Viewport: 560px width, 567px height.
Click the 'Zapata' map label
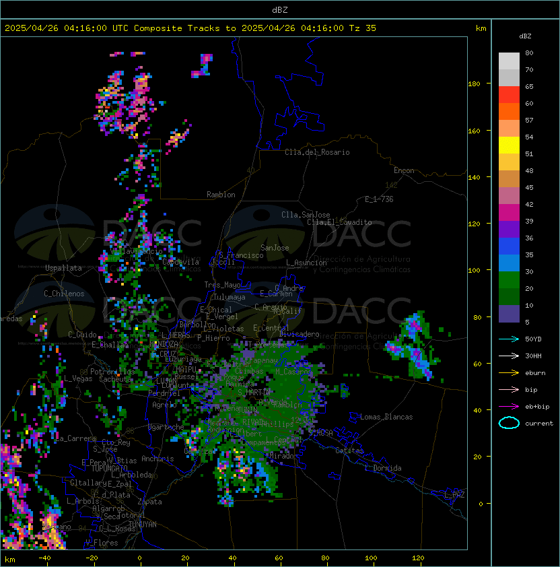click(x=149, y=502)
